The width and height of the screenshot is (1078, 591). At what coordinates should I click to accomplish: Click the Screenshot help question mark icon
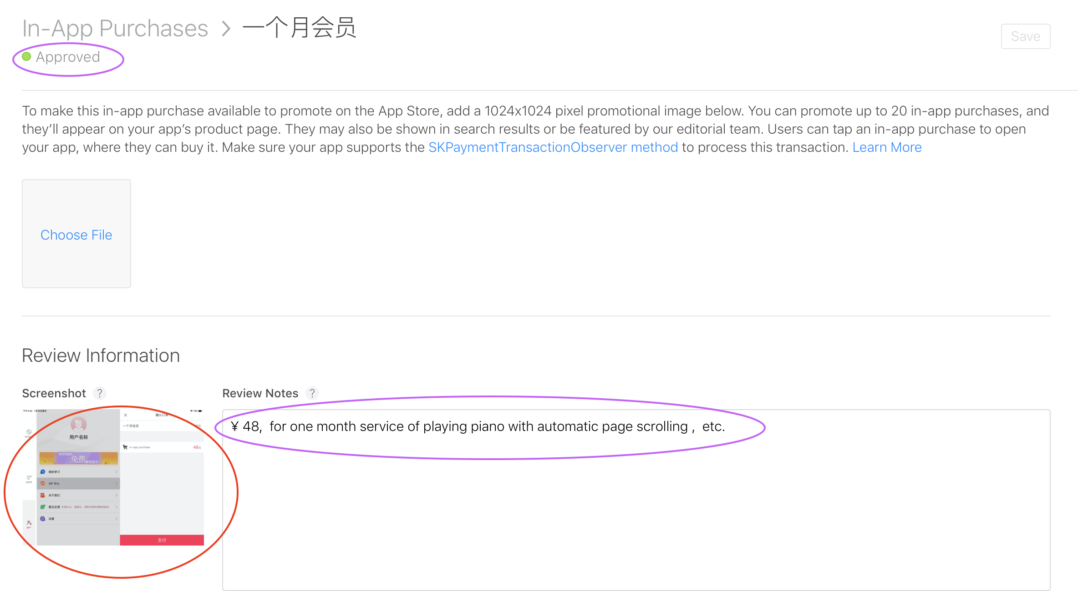(99, 393)
